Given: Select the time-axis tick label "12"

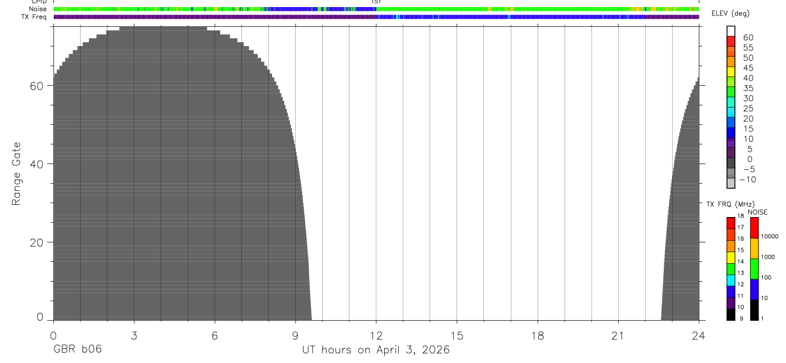Looking at the screenshot, I should tap(376, 335).
